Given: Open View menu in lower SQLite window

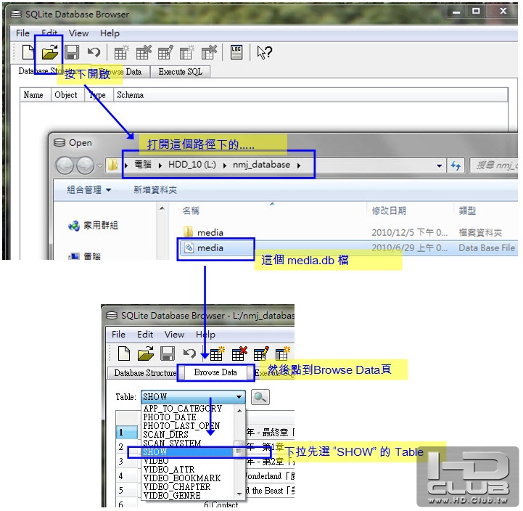Looking at the screenshot, I should 174,335.
